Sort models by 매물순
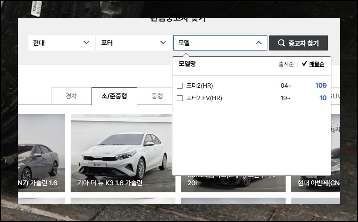 [x=317, y=64]
